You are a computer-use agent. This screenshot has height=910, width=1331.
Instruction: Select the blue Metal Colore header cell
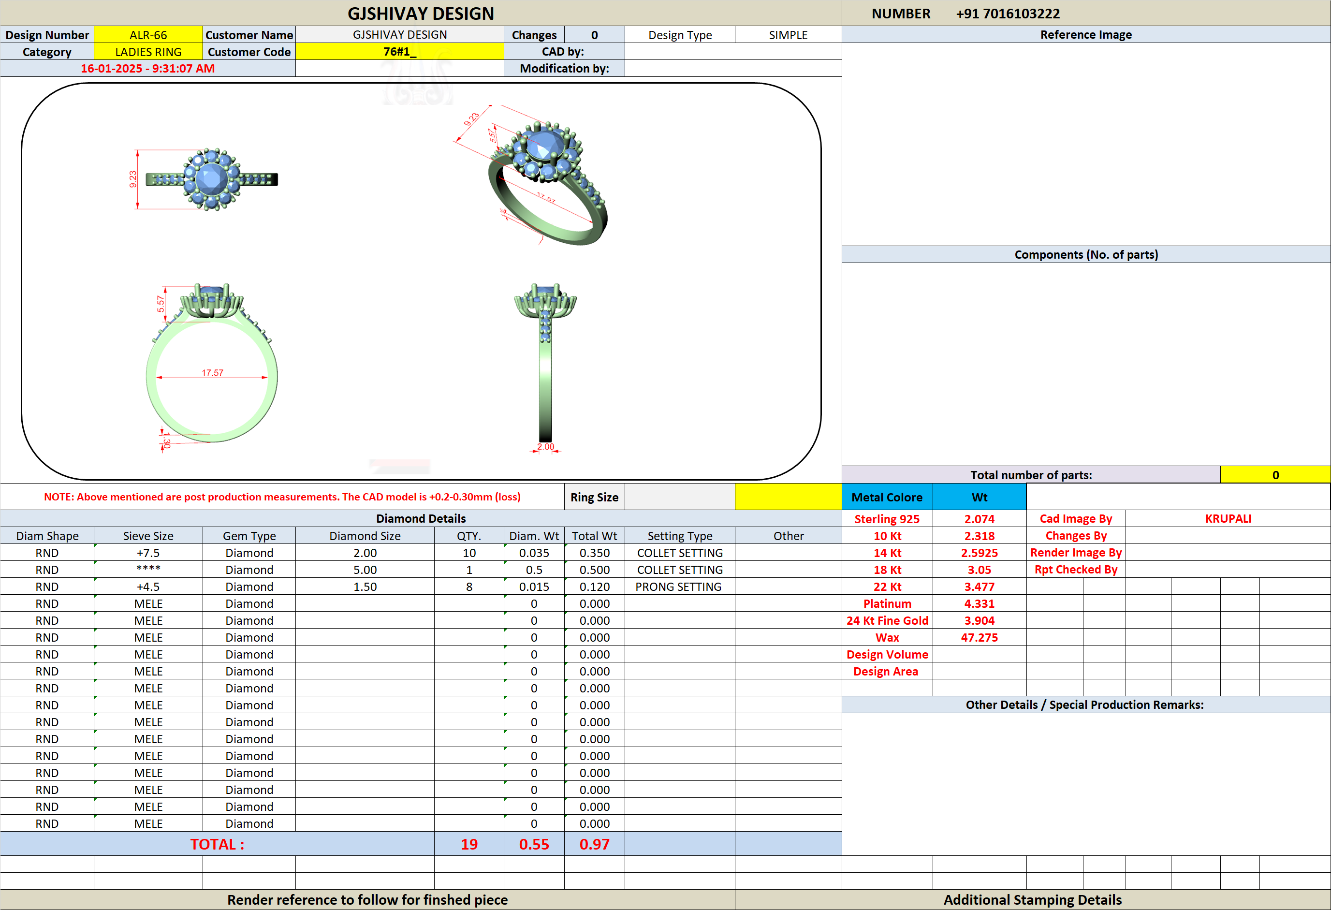click(887, 497)
